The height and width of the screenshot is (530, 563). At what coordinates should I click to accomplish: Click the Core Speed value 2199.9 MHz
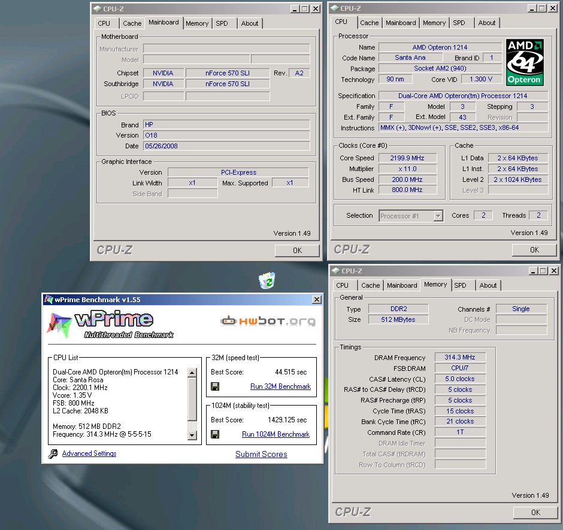click(407, 158)
